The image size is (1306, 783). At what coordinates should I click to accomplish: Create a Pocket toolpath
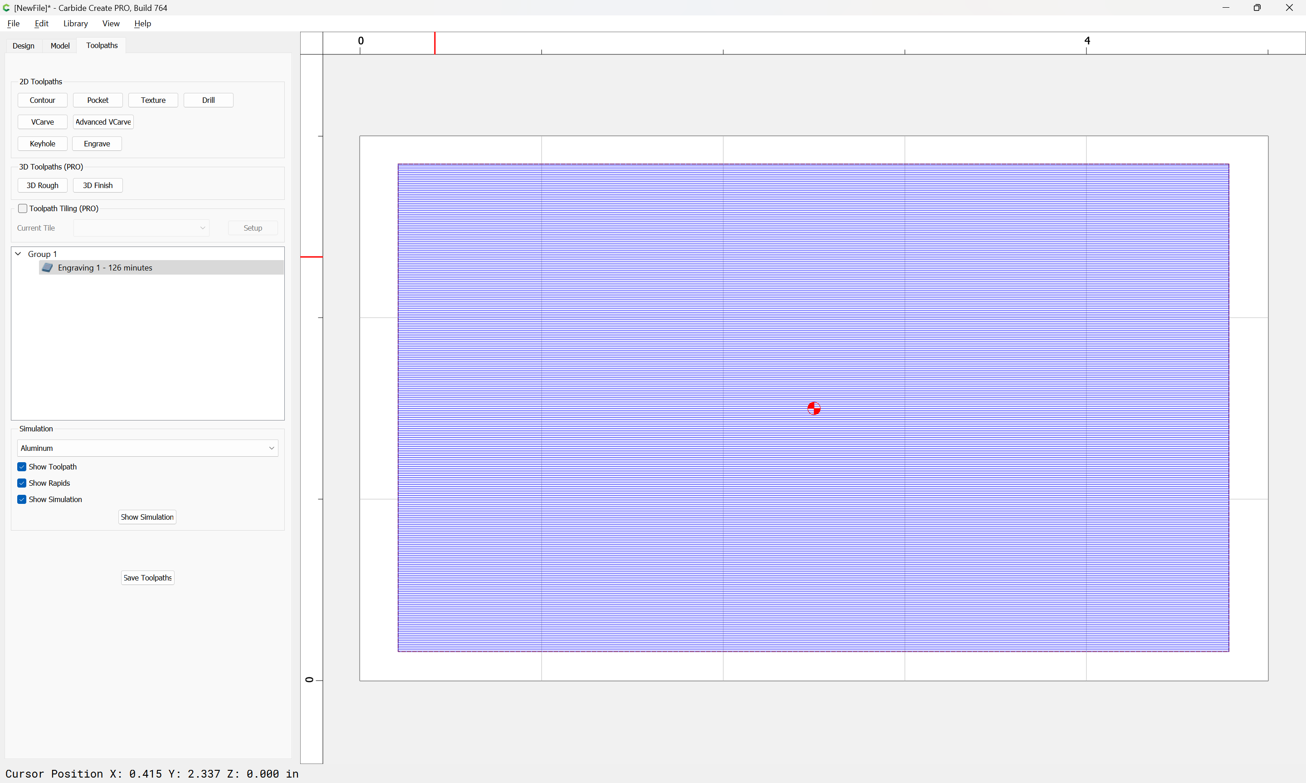[97, 100]
